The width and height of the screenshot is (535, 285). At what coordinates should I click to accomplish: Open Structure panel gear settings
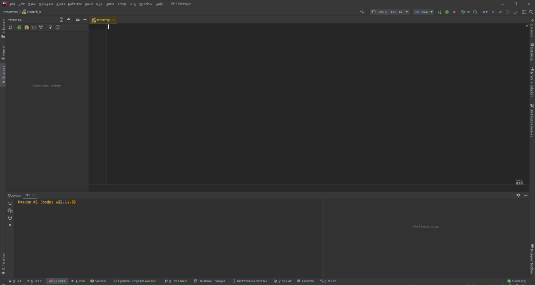click(77, 20)
